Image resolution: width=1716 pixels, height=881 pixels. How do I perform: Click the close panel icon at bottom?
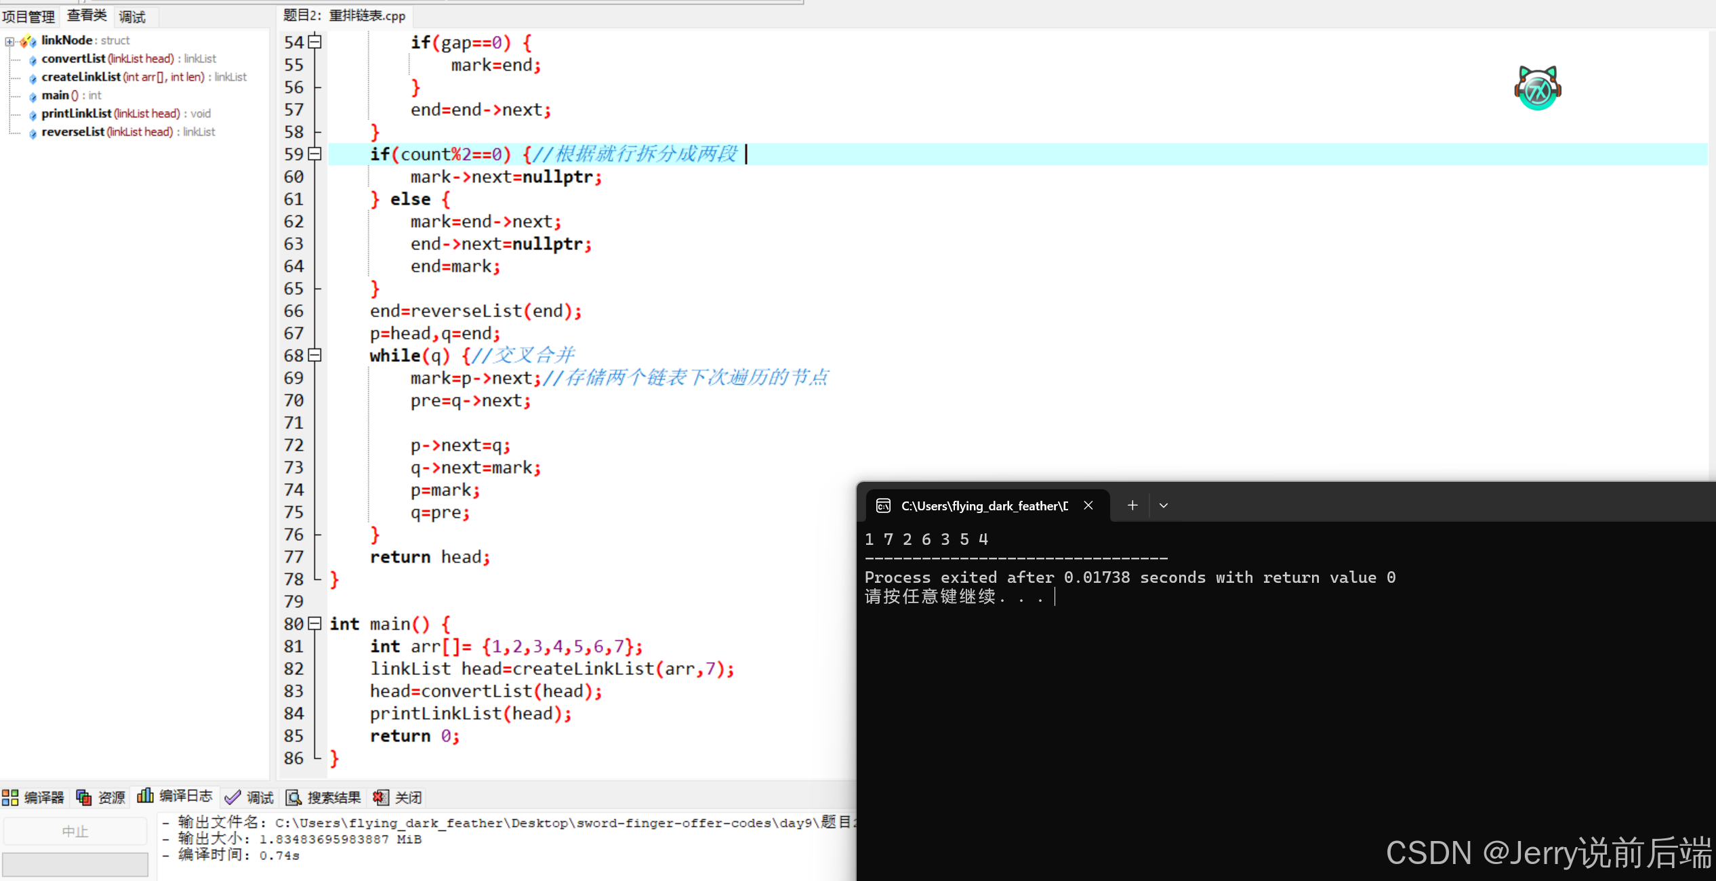click(380, 798)
